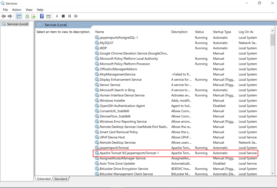This screenshot has width=277, height=188.
Task: Select Remote Desktop Services UserMode Port Redirector
Action: (176, 127)
